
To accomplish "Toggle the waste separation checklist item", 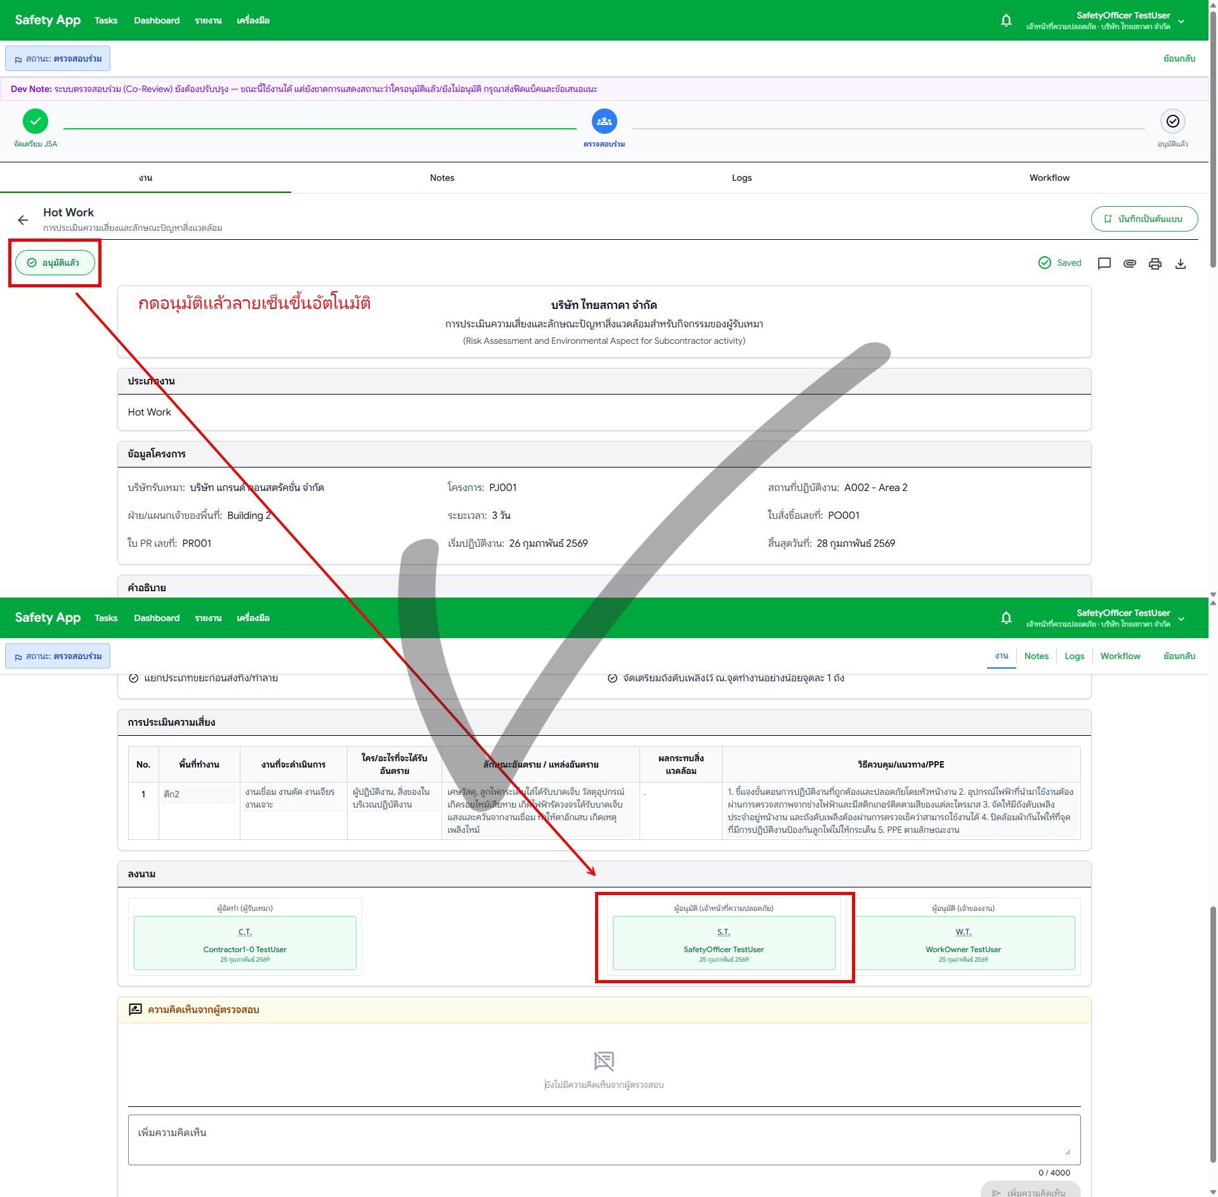I will pos(134,678).
